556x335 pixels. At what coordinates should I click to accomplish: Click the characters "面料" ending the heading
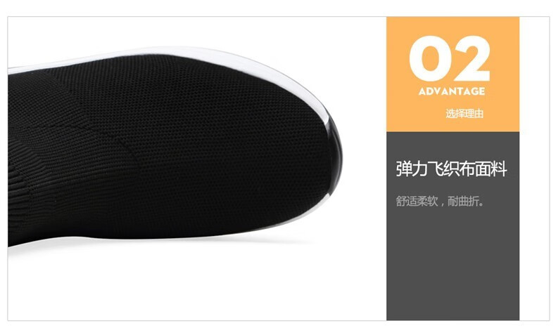coord(491,169)
